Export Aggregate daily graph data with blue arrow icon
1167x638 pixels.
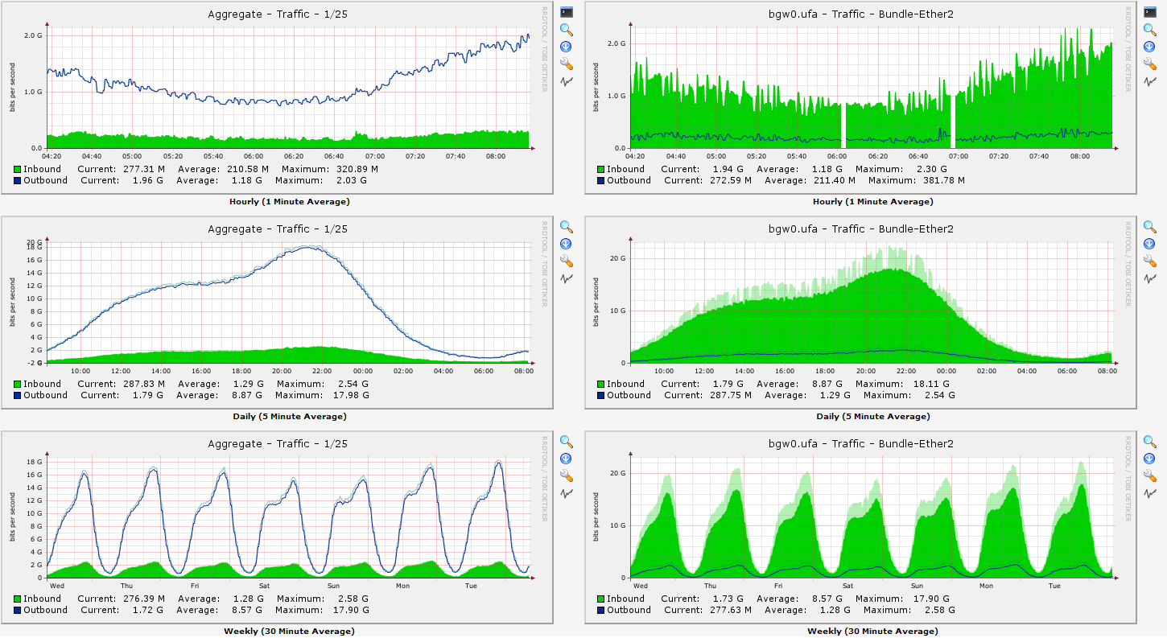(567, 244)
